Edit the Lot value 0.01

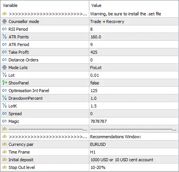134,75
